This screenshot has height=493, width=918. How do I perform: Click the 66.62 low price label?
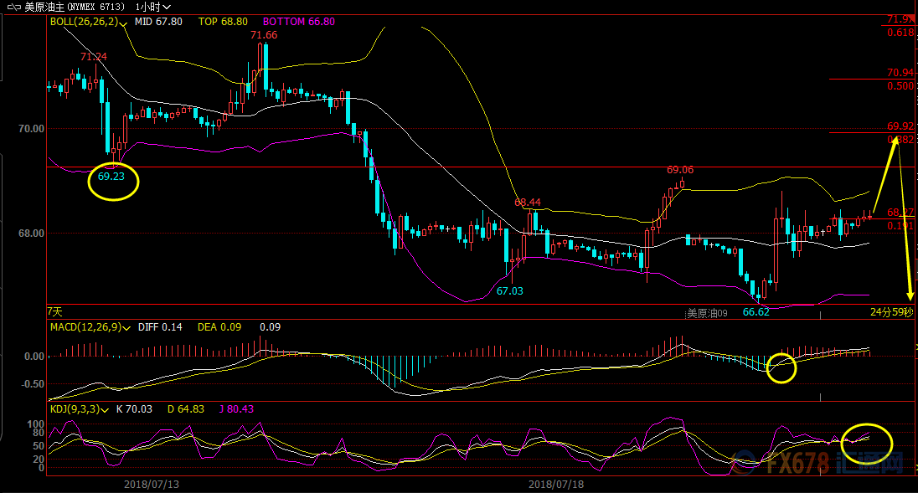(x=756, y=311)
